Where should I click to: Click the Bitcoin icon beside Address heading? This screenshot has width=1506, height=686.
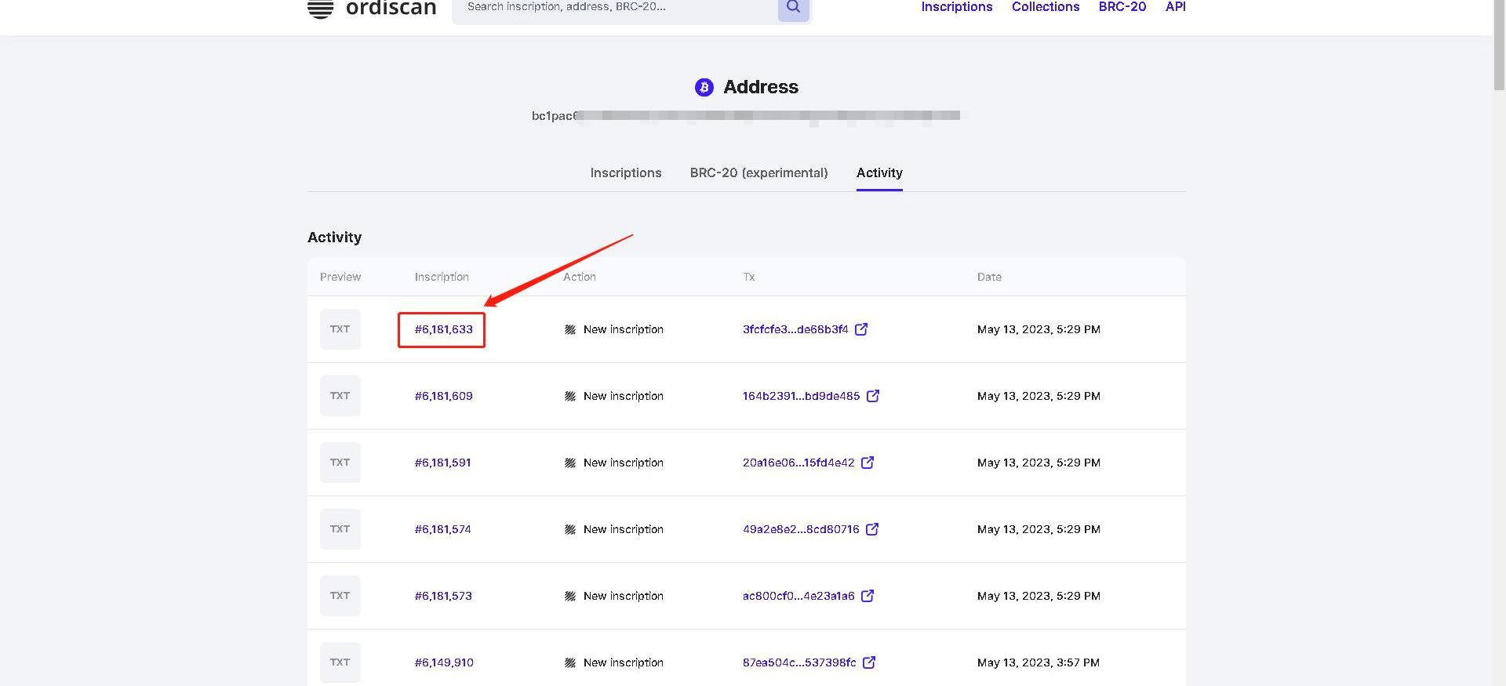click(x=704, y=87)
